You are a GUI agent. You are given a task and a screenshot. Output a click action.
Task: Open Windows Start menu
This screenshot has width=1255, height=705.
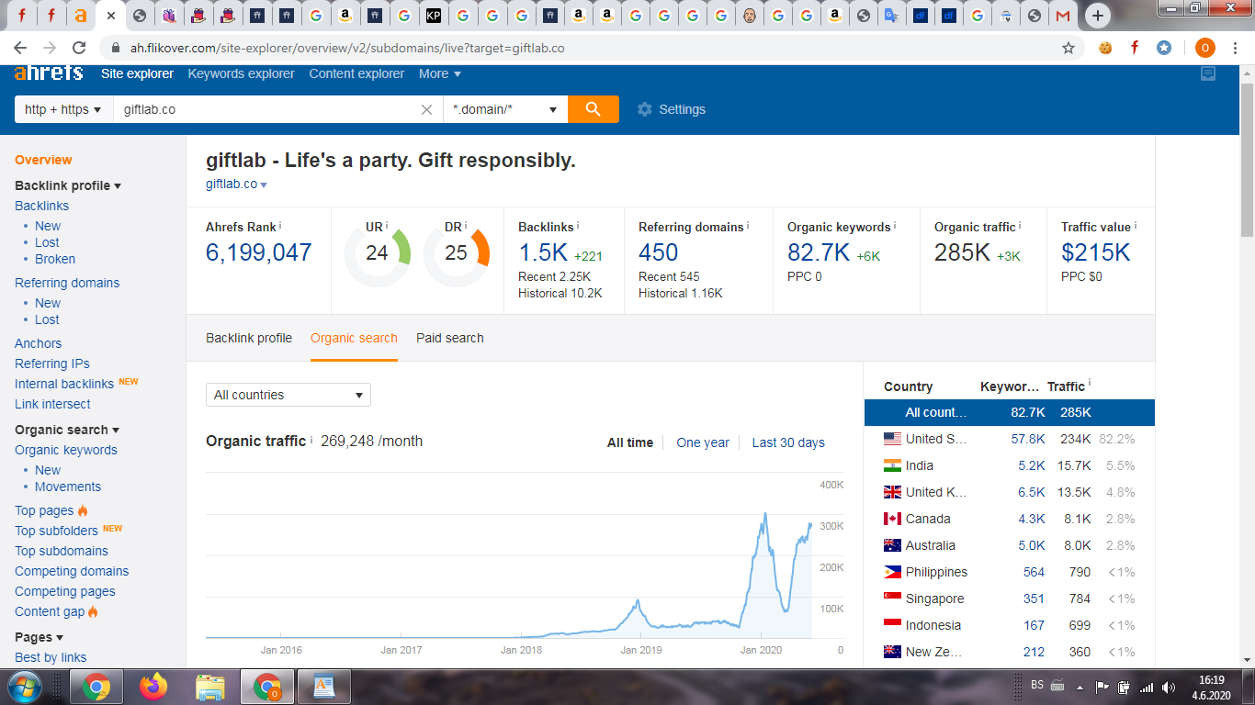pos(25,686)
